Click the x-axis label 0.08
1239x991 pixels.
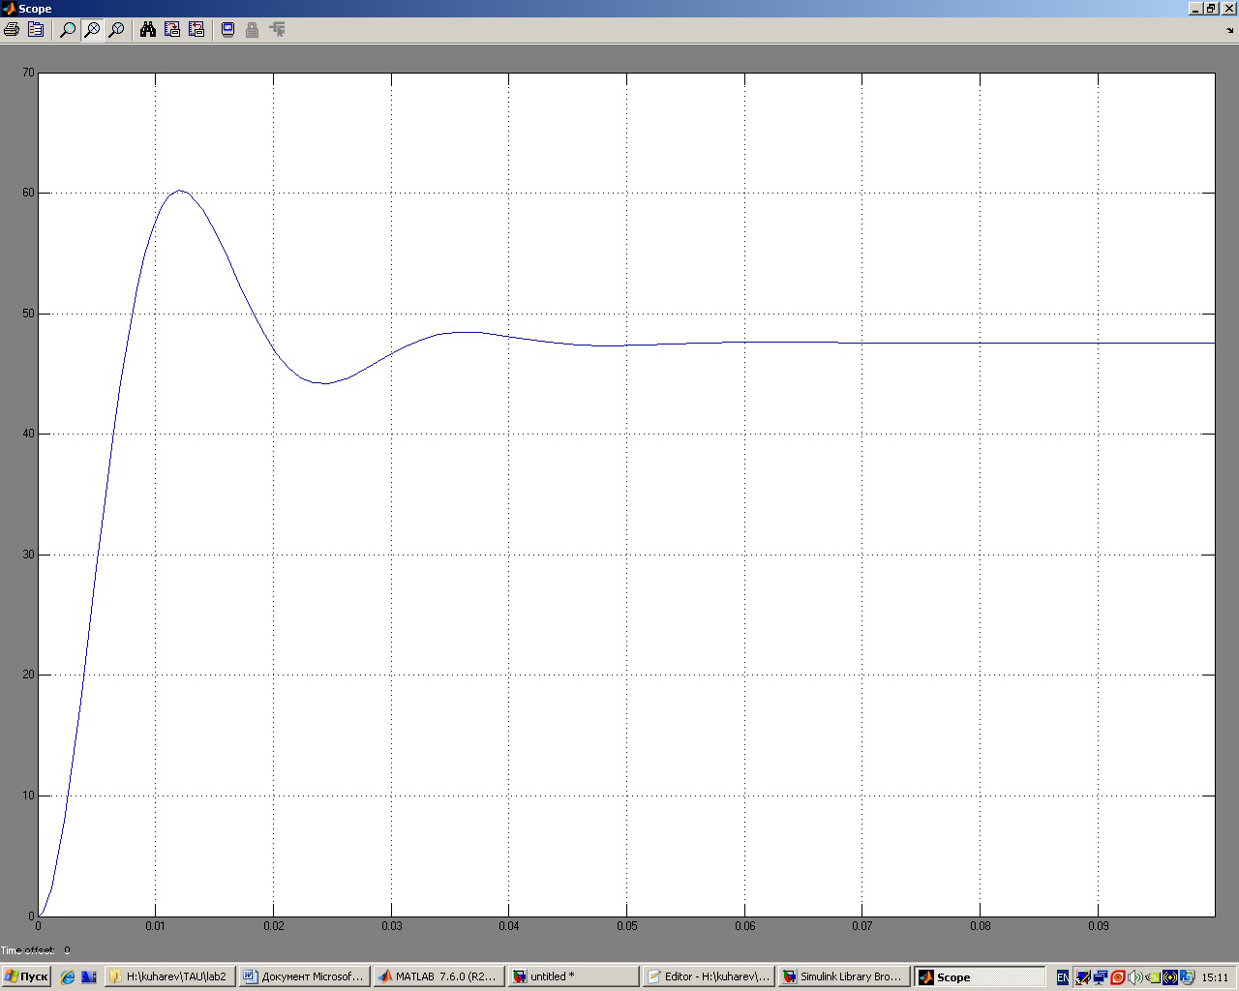click(x=981, y=926)
